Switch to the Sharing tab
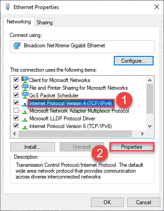 [x=45, y=23]
